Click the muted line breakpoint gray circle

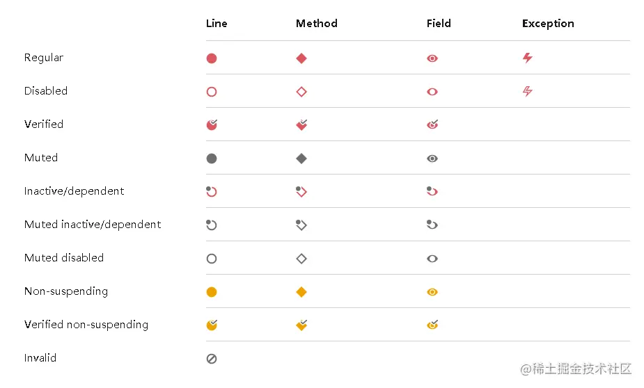tap(212, 159)
